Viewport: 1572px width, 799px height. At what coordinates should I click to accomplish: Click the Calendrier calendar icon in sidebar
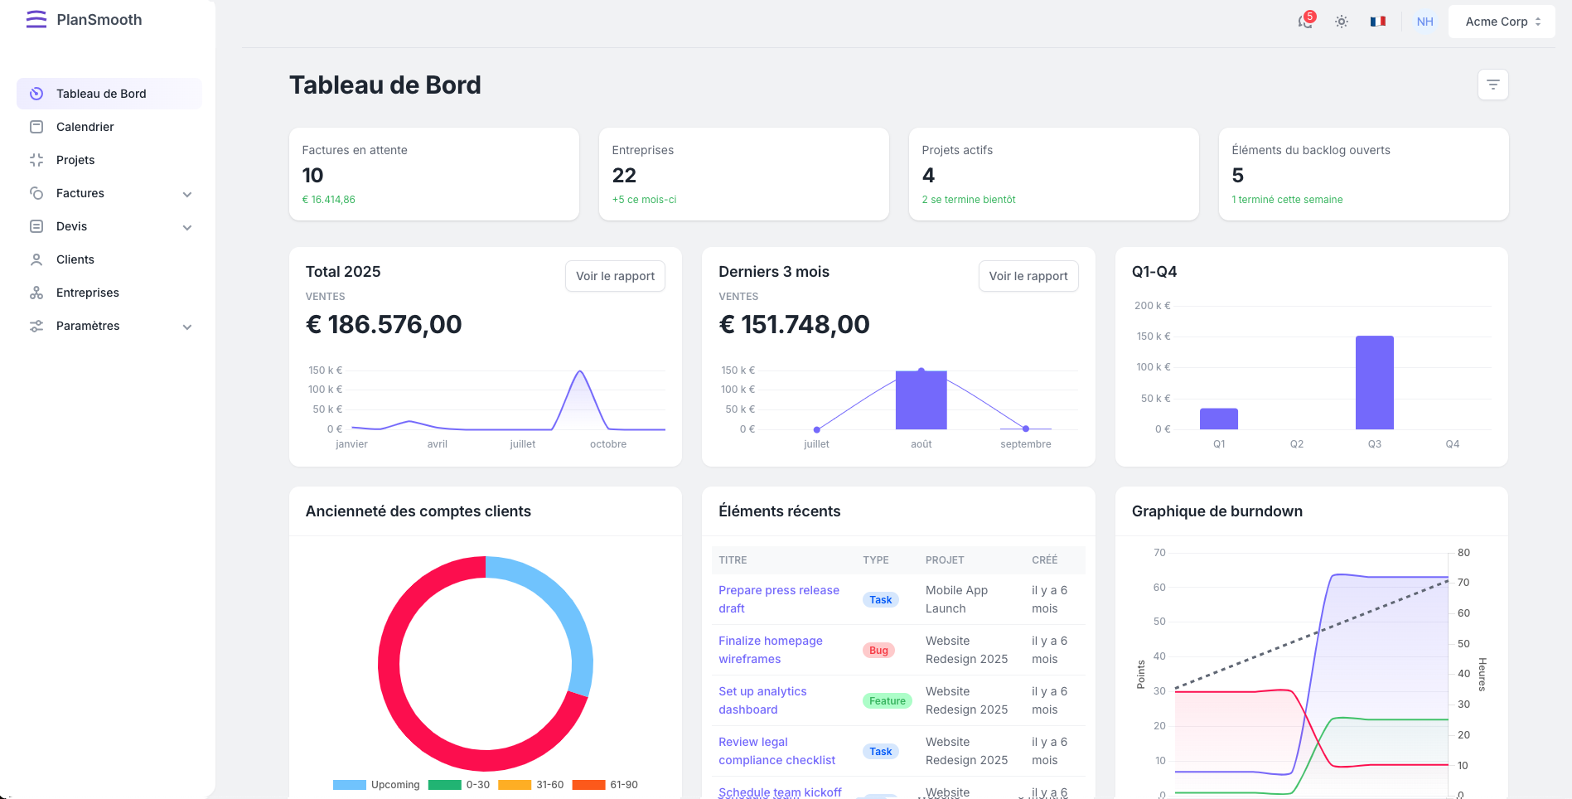pos(36,127)
